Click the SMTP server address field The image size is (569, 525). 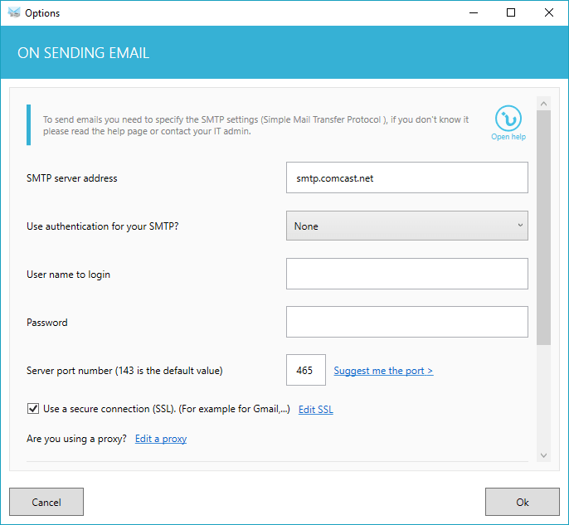[x=406, y=177]
